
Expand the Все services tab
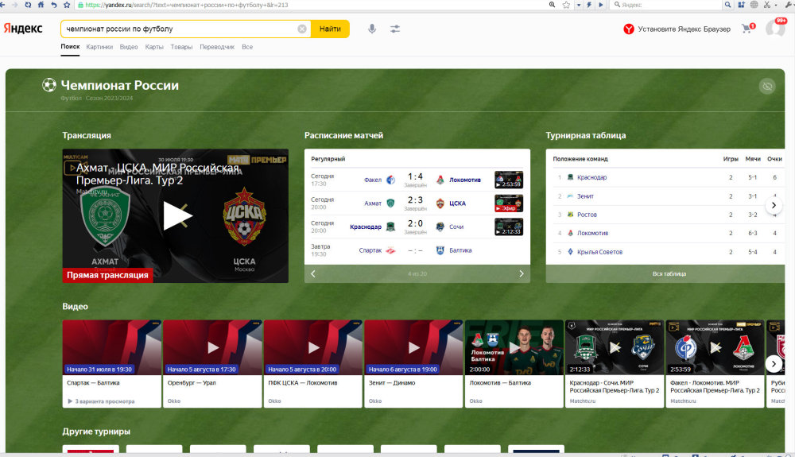point(247,47)
